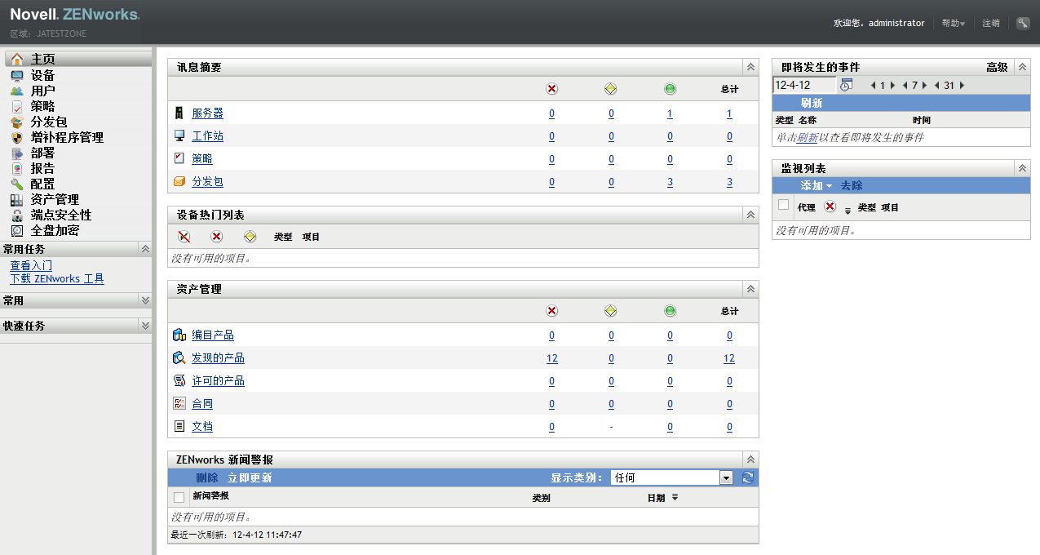Screen dimensions: 1040x555
Task: Click 立即更新 in news alerts toolbar
Action: click(250, 478)
